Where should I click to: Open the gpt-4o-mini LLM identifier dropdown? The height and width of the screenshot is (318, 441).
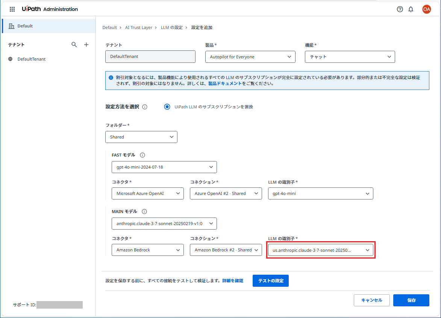pos(321,193)
